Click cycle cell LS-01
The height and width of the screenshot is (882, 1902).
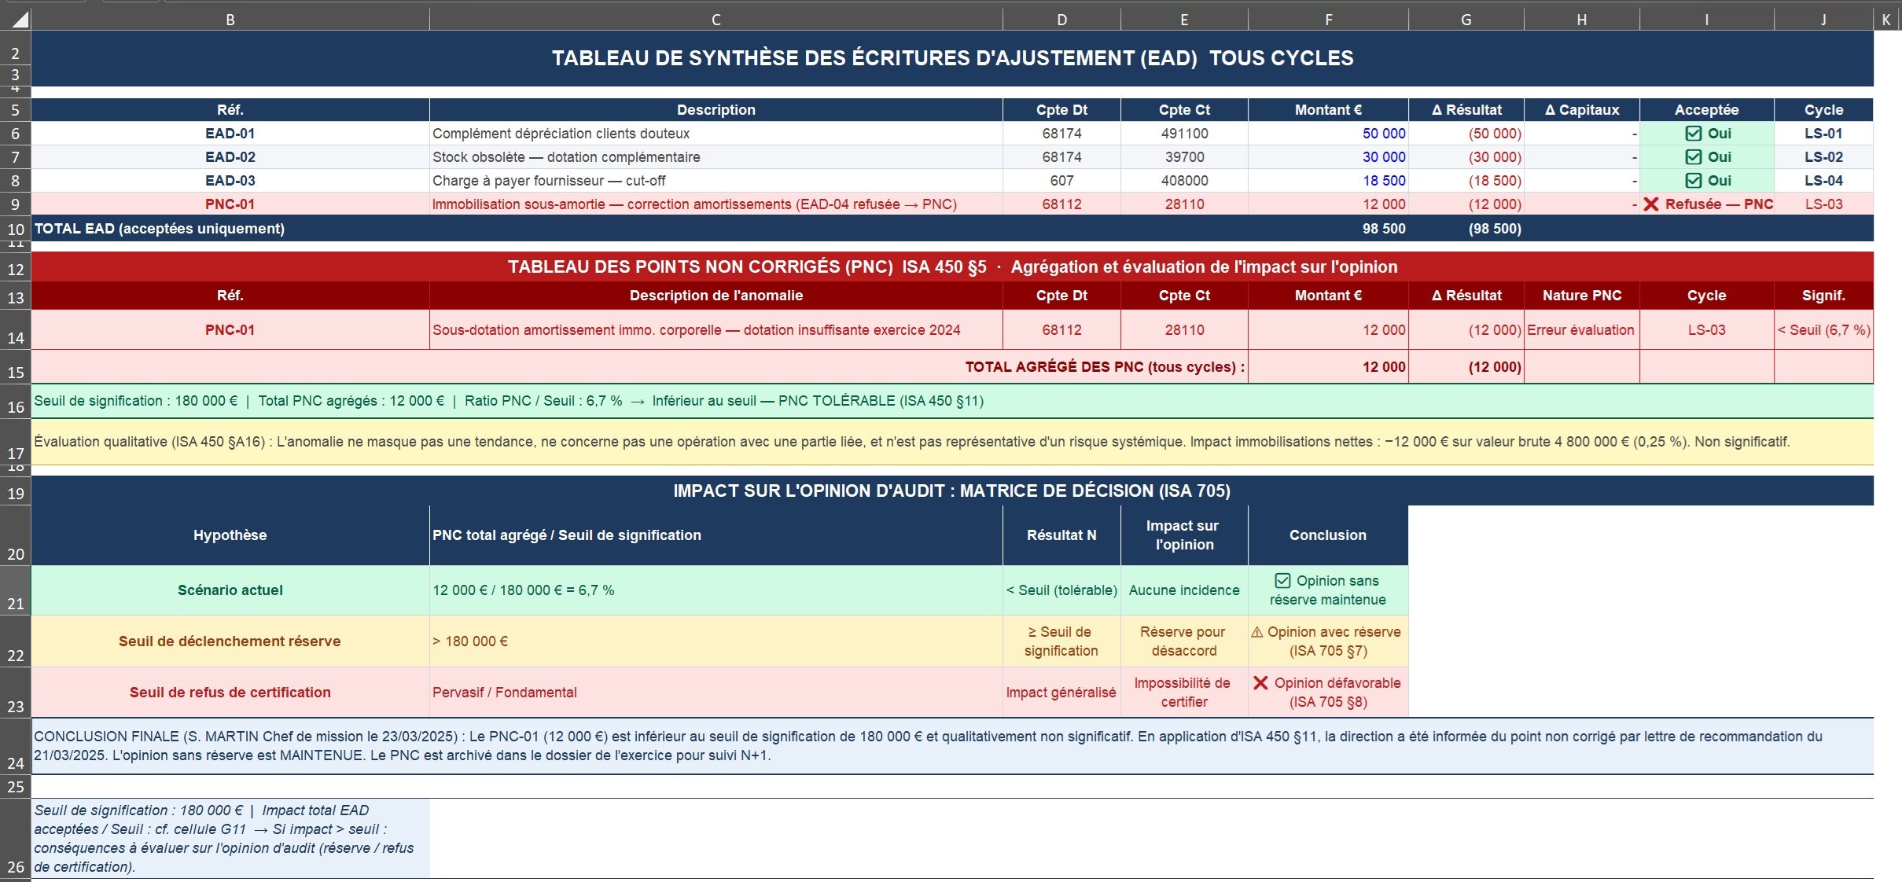point(1823,134)
